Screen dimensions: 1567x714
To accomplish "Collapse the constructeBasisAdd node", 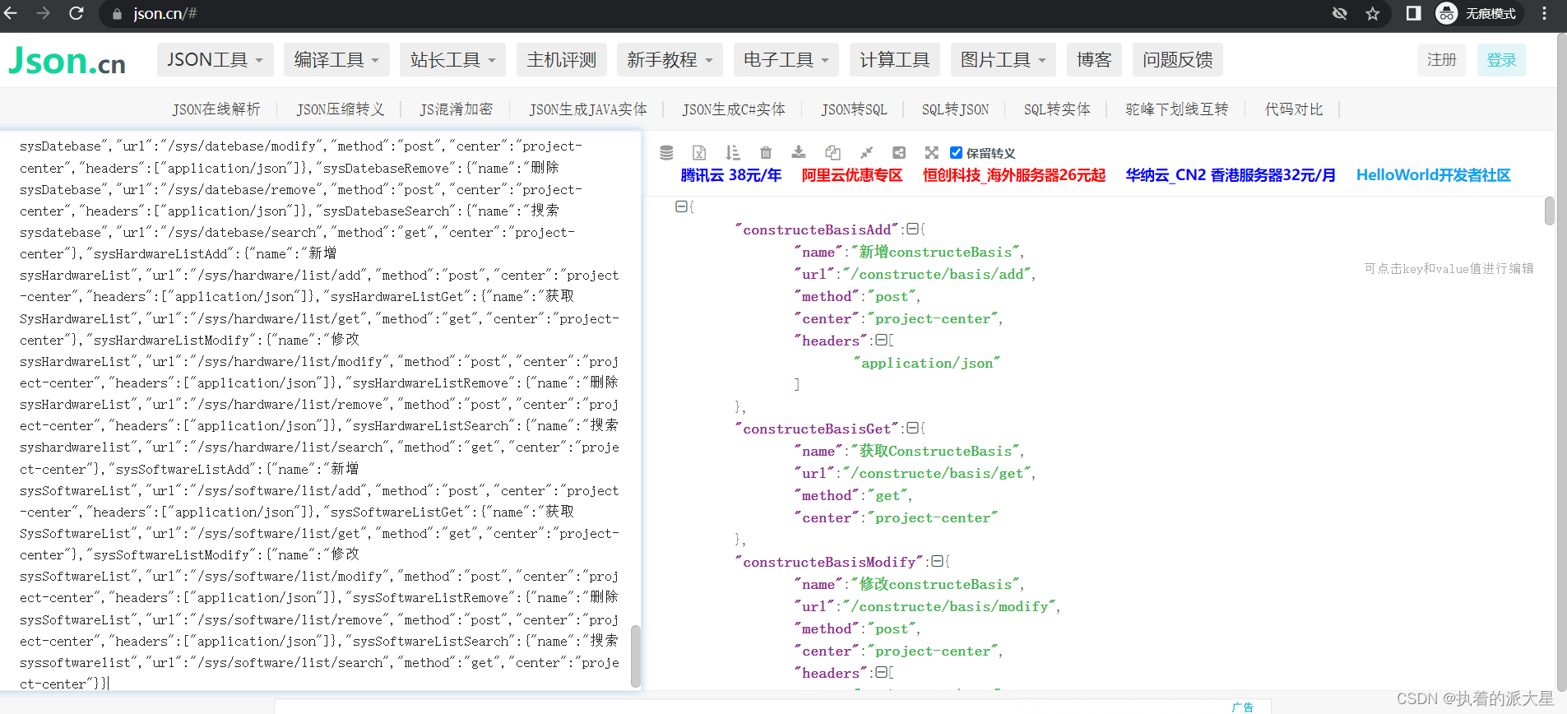I will [912, 229].
